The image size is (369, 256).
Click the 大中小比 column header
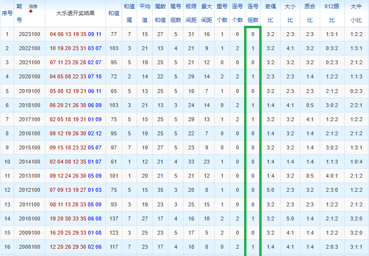pos(356,13)
